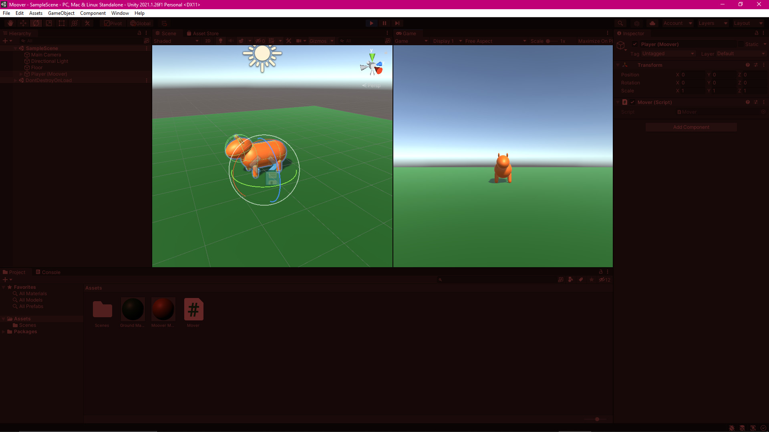
Task: Open the Tag Untagged dropdown
Action: [x=668, y=54]
